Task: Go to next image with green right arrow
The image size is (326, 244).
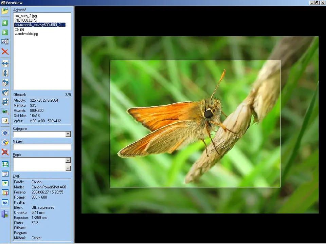Action: point(5,33)
